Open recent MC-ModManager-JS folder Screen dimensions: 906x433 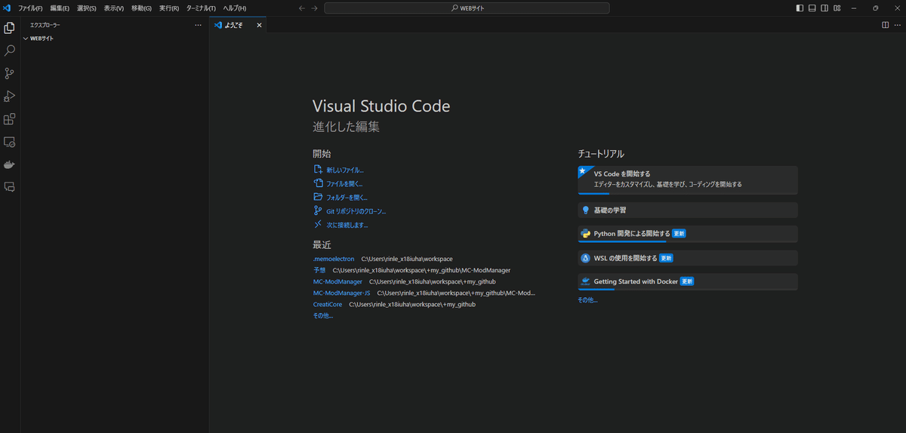341,293
